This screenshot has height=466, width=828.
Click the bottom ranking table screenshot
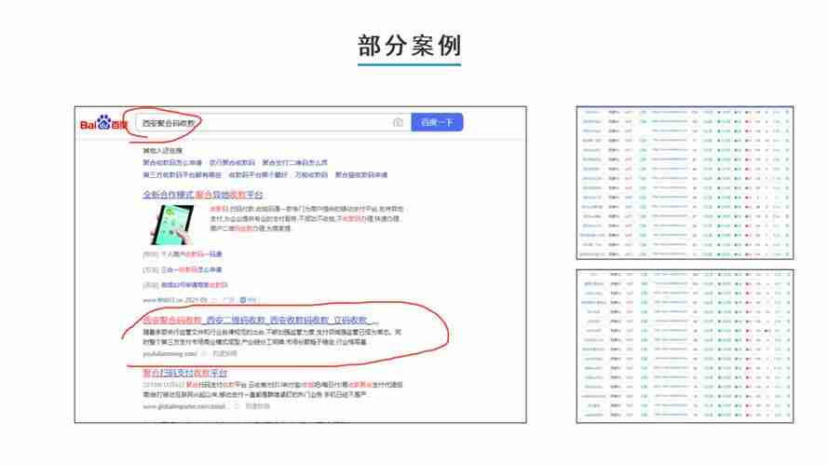(685, 347)
